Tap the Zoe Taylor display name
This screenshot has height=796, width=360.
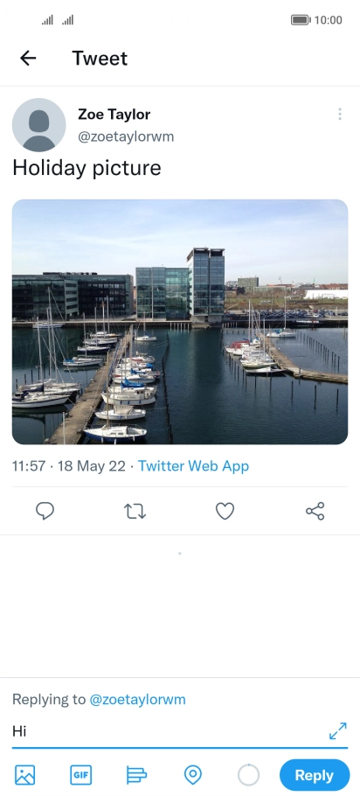[114, 115]
